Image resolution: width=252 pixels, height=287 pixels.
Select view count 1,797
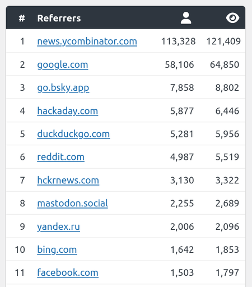point(227,273)
